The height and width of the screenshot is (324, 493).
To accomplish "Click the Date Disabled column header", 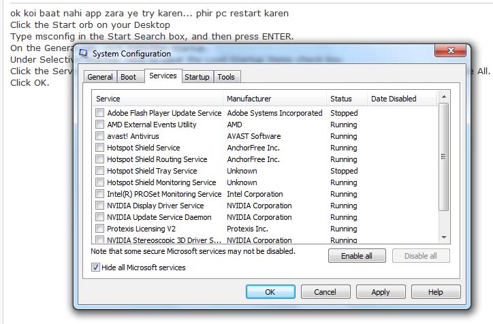I will pyautogui.click(x=402, y=99).
